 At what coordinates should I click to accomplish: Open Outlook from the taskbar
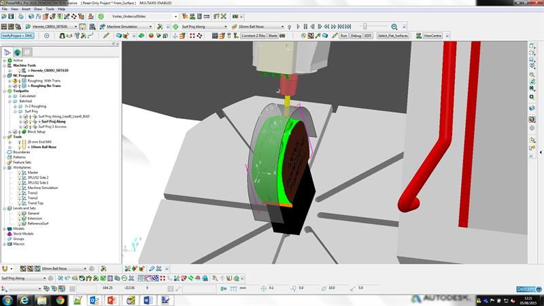(x=95, y=300)
